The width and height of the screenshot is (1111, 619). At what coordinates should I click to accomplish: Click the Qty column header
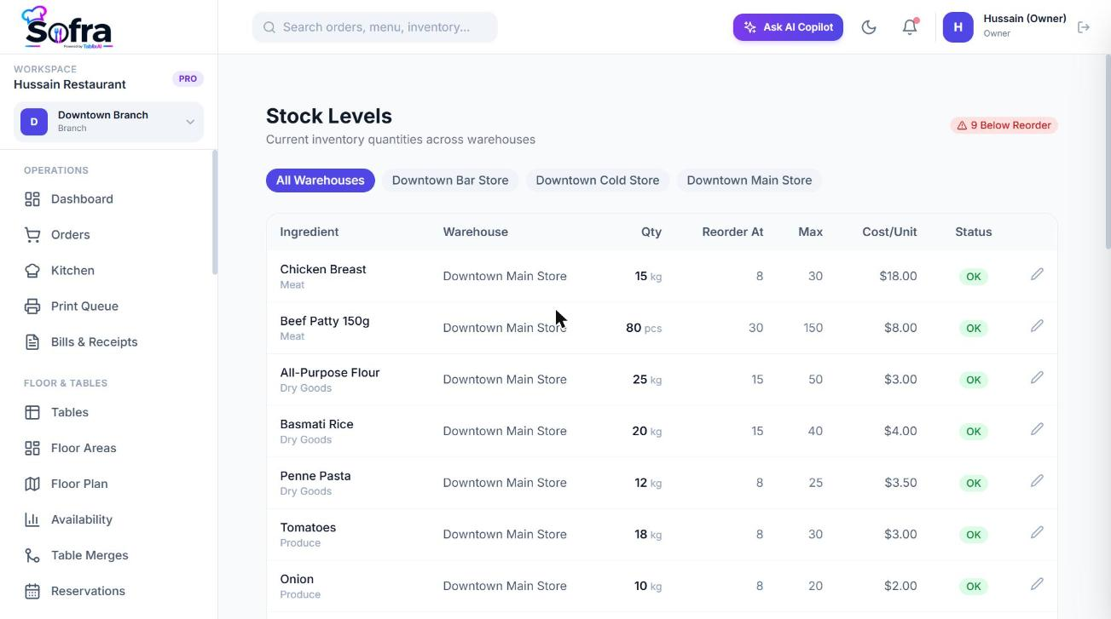click(651, 232)
